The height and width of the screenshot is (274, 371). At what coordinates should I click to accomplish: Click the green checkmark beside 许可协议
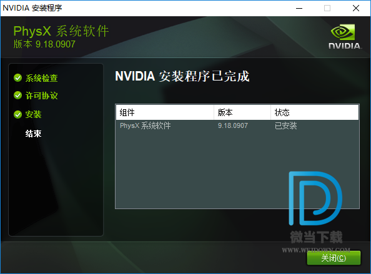click(17, 95)
